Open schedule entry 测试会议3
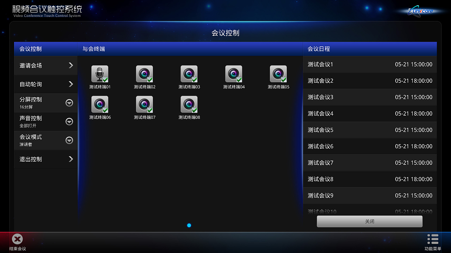This screenshot has width=451, height=253. click(x=370, y=97)
